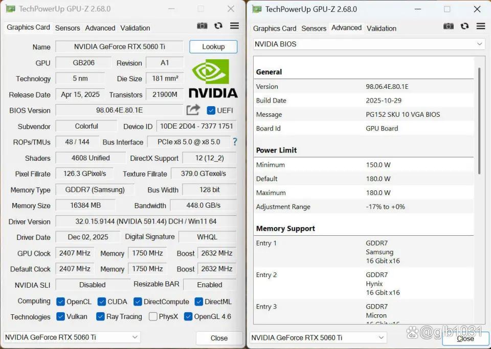
Task: Click the Shaders field 4608 Unified
Action: click(91, 158)
